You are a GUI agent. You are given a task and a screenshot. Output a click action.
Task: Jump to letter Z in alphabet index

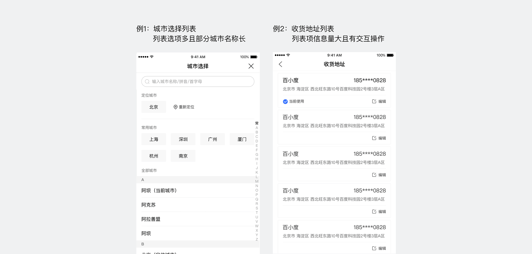[257, 239]
